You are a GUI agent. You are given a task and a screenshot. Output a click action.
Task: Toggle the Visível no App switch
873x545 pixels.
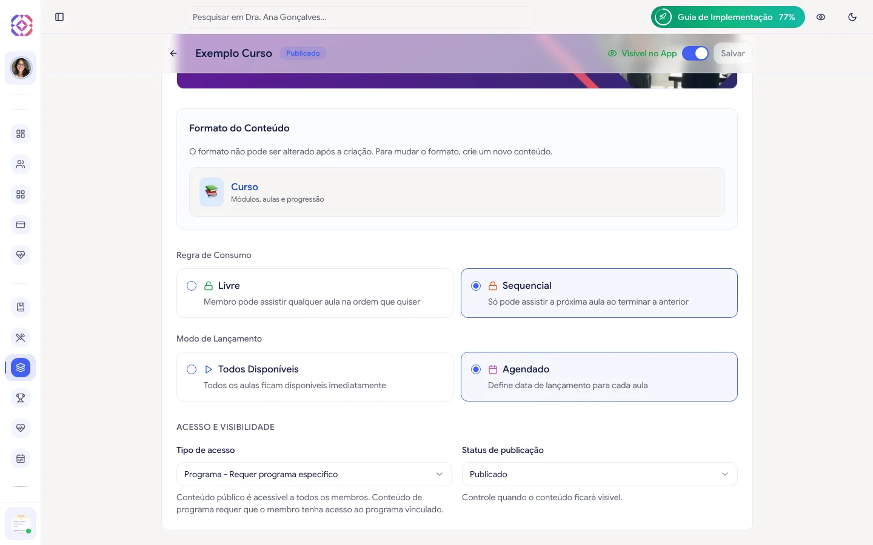coord(695,53)
